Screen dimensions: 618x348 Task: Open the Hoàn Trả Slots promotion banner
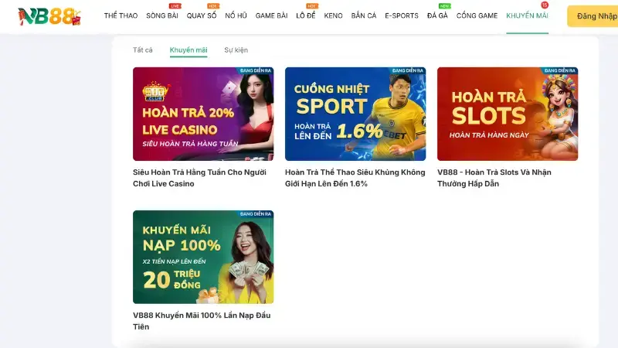(508, 114)
